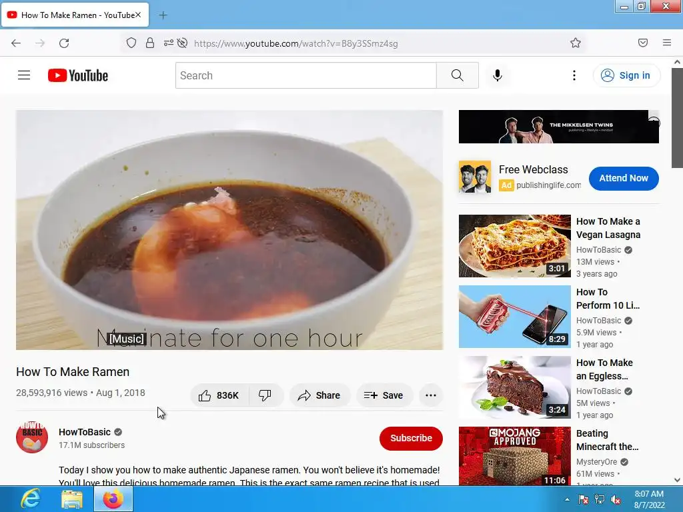Open ad info icon on banner
This screenshot has height=512, width=683.
click(x=654, y=123)
